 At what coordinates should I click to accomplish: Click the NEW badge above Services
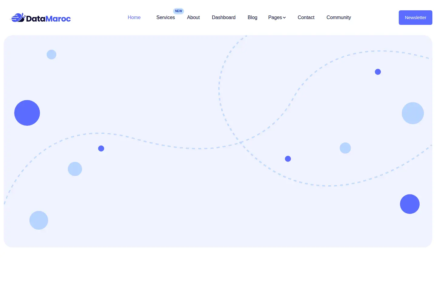179,11
